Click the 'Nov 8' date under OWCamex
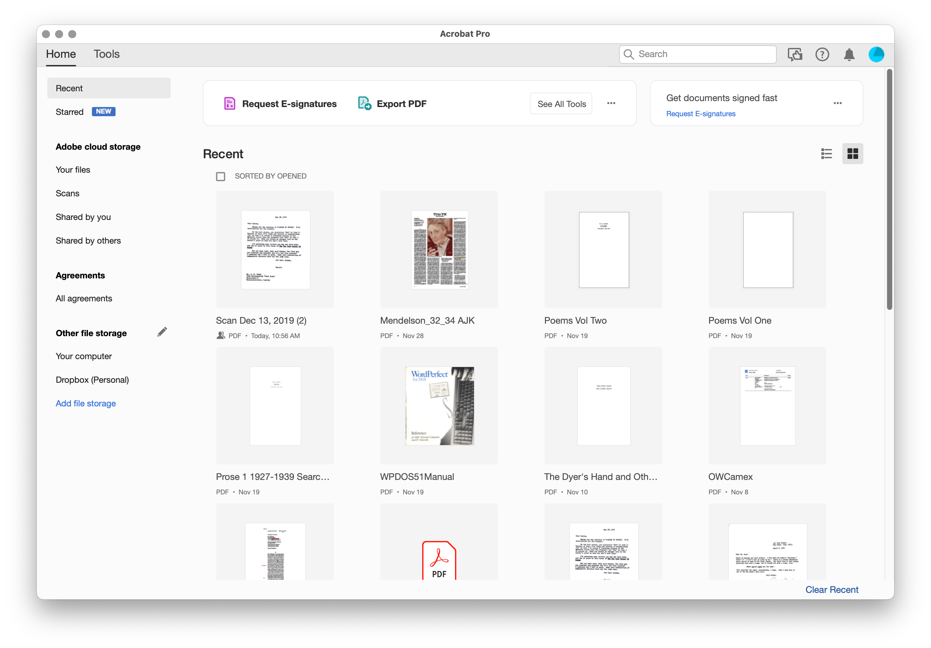This screenshot has width=931, height=648. coord(740,492)
